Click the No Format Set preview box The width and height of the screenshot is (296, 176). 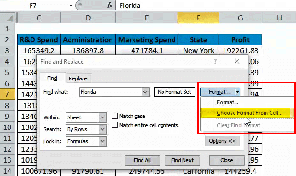pyautogui.click(x=174, y=92)
